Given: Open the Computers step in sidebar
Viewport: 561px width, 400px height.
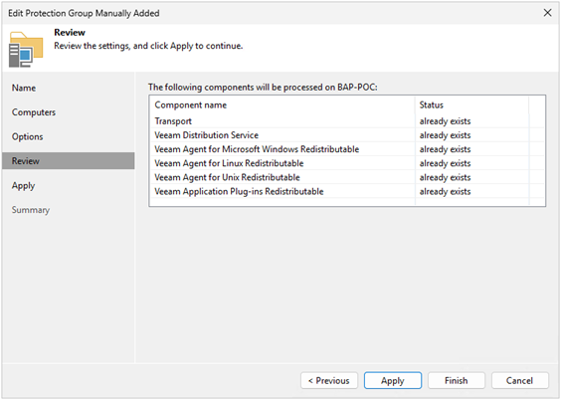Looking at the screenshot, I should click(x=34, y=112).
